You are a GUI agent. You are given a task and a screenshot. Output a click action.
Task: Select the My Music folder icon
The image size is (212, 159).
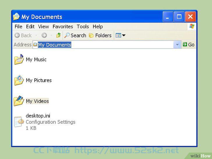(x=19, y=59)
